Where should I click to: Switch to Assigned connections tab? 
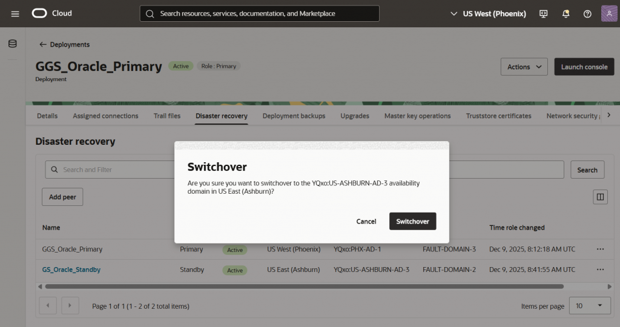(105, 116)
